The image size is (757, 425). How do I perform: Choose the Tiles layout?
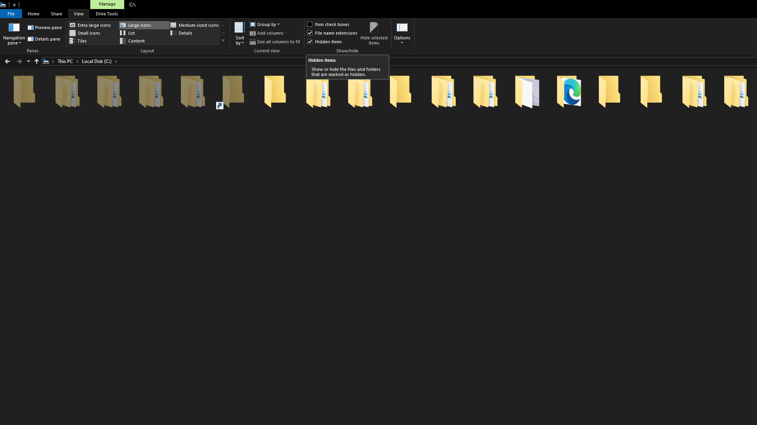93,41
